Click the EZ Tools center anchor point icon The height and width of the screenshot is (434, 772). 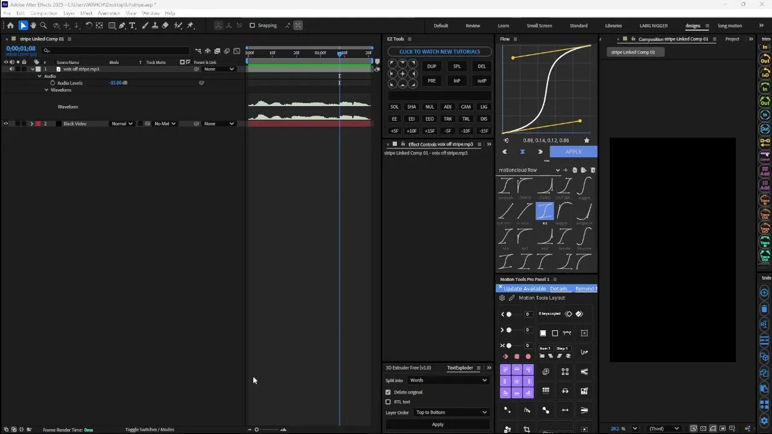click(402, 74)
